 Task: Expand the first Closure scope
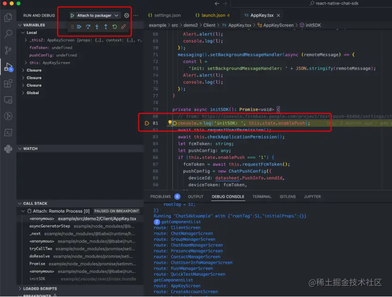(x=23, y=70)
